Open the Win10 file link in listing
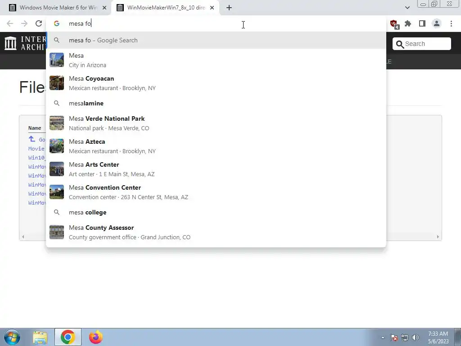The image size is (461, 346). click(37, 158)
